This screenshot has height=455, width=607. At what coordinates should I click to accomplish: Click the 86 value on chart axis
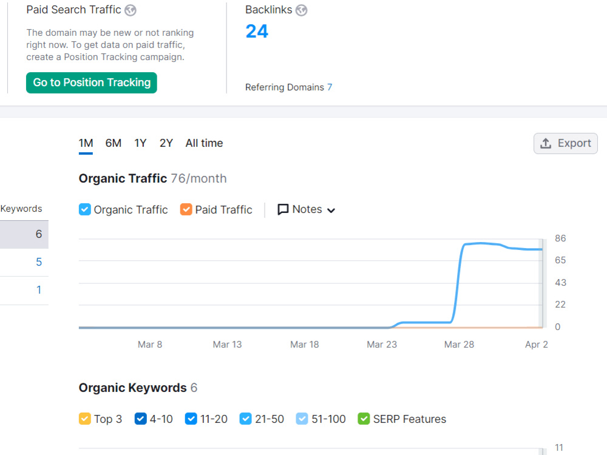[x=560, y=238]
